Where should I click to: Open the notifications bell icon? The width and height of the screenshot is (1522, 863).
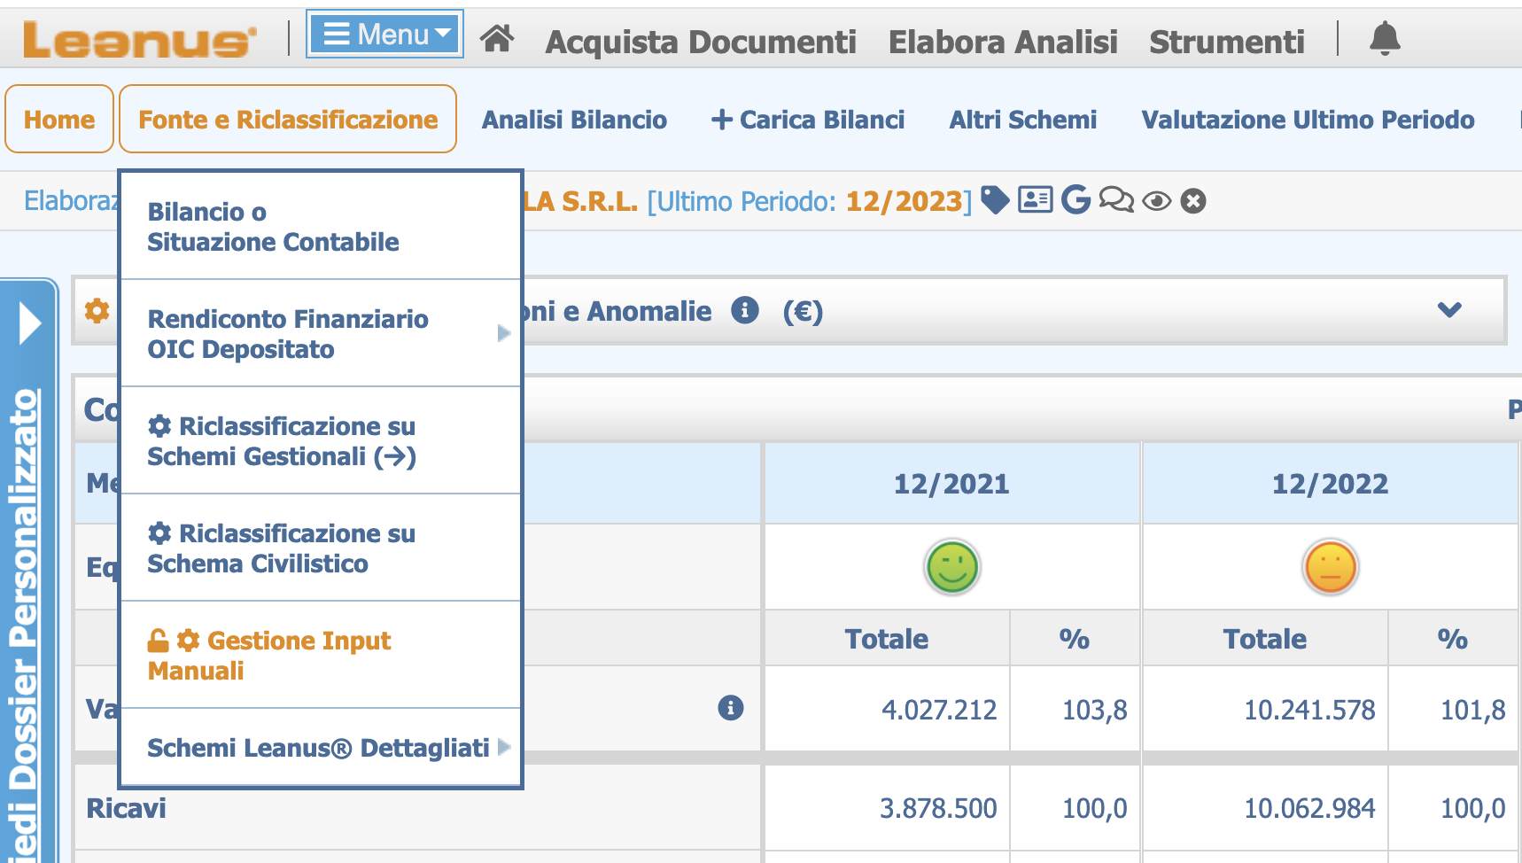click(1385, 38)
